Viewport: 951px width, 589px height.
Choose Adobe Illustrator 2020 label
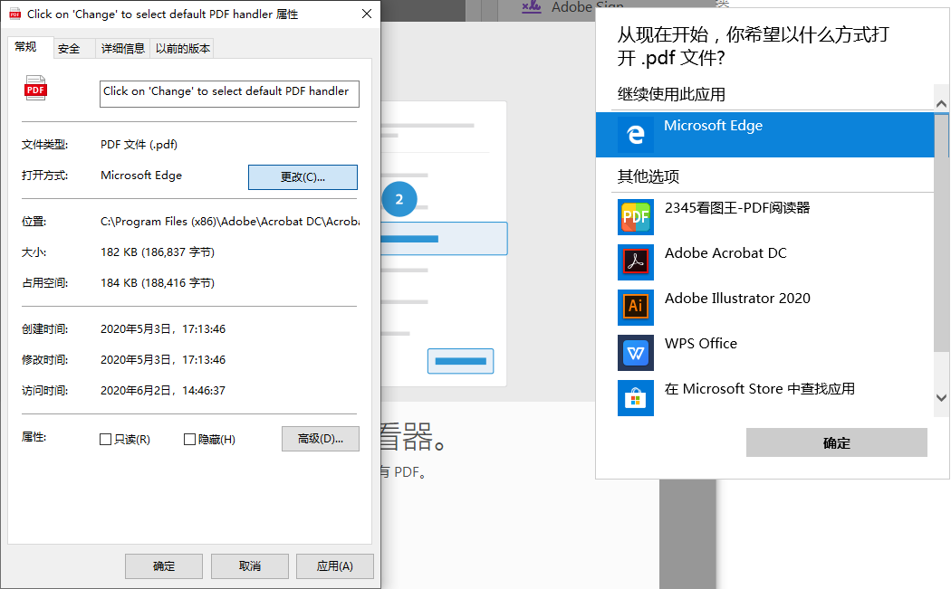click(737, 299)
